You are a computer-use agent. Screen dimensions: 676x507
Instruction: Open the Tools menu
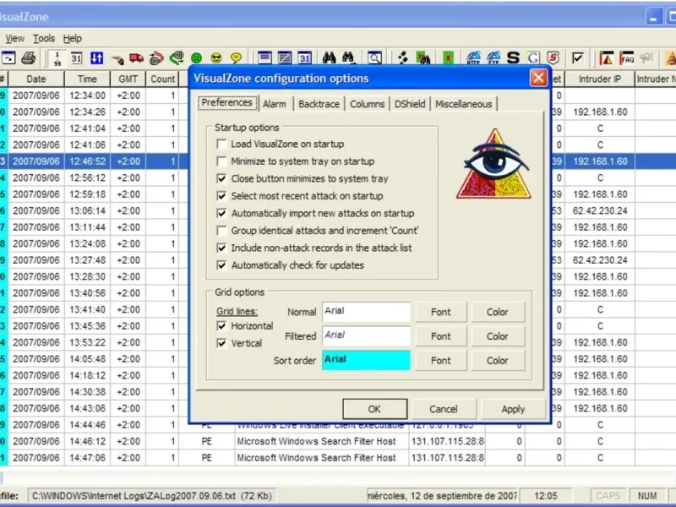click(44, 38)
